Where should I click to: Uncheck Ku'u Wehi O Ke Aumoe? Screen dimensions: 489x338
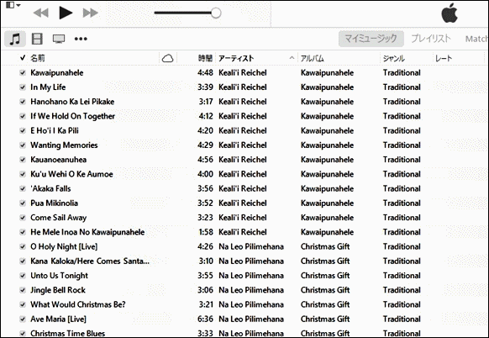pyautogui.click(x=23, y=174)
